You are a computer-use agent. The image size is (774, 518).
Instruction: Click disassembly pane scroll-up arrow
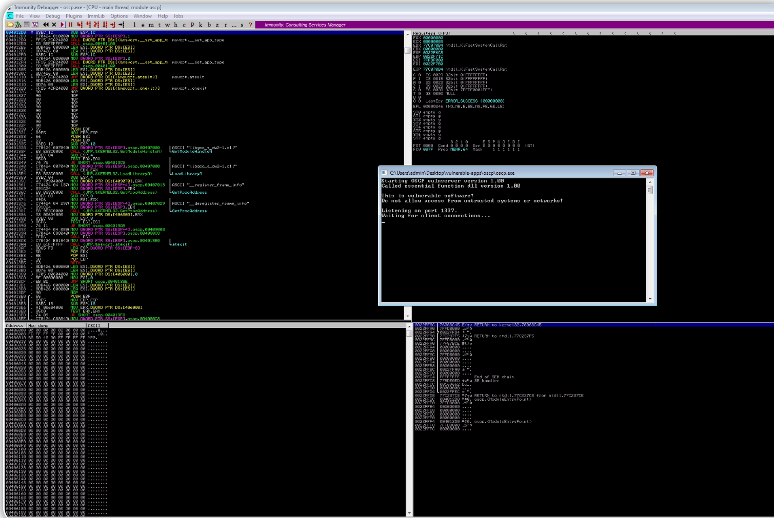[x=408, y=34]
